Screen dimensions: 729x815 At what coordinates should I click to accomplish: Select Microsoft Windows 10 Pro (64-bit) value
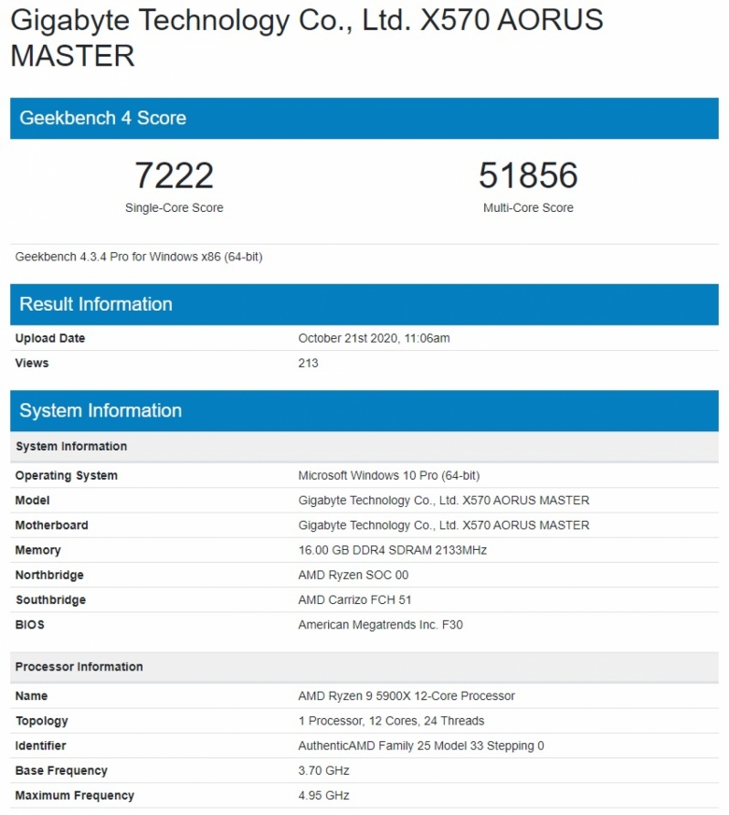pos(388,476)
